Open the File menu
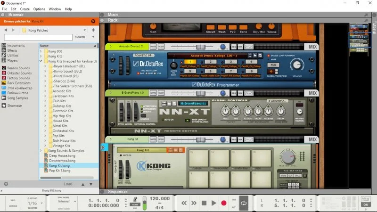Viewport: 377px width, 212px height. [x=4, y=9]
